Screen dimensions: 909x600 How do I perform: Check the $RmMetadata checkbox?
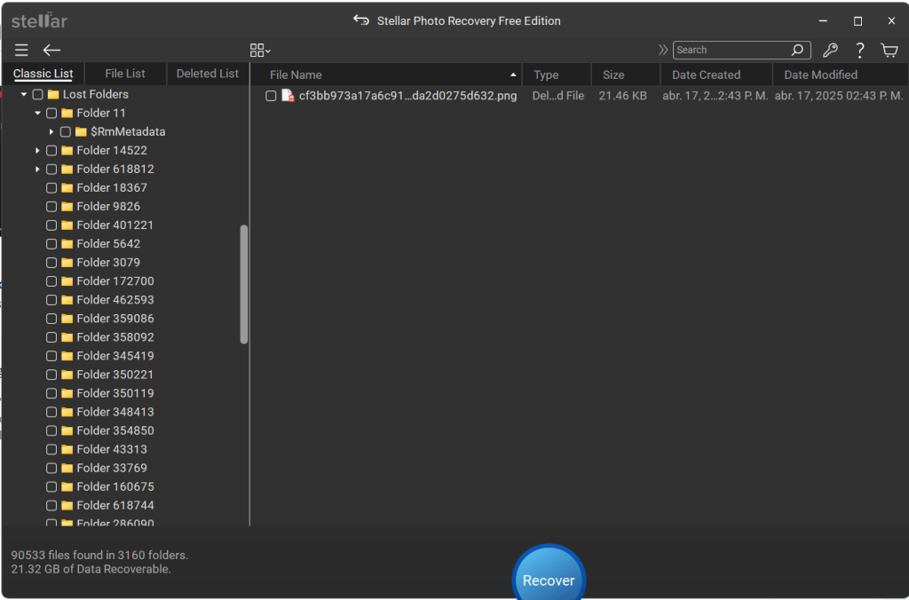pyautogui.click(x=66, y=131)
